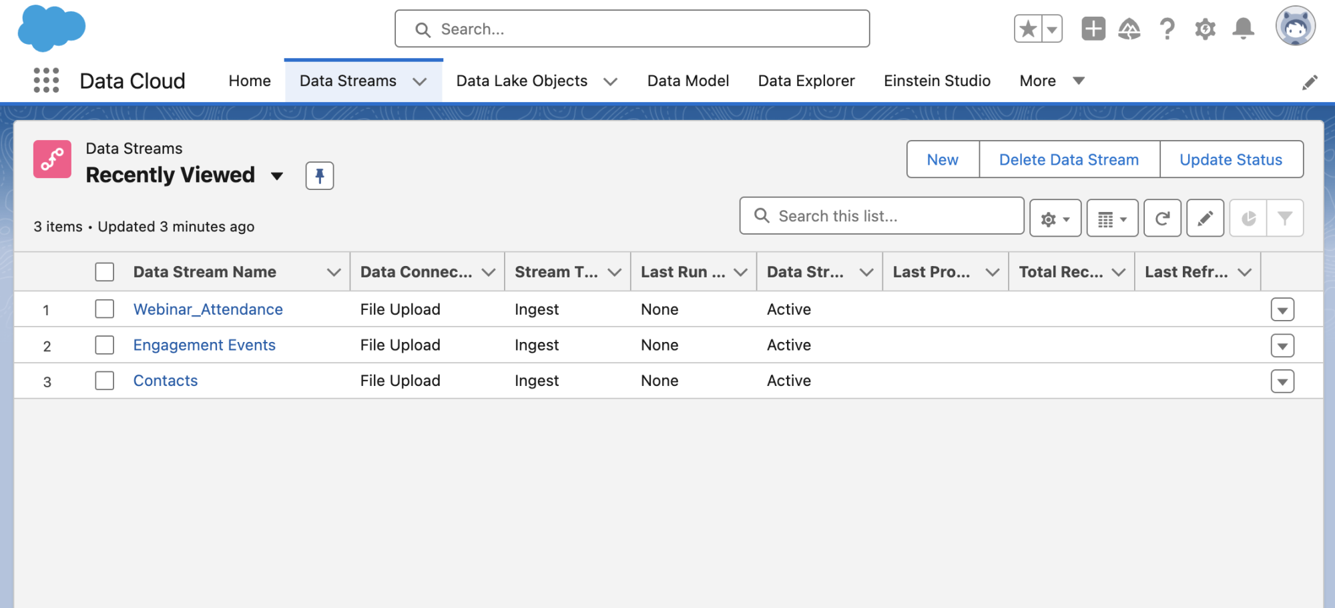
Task: Select all rows with the header checkbox
Action: tap(105, 271)
